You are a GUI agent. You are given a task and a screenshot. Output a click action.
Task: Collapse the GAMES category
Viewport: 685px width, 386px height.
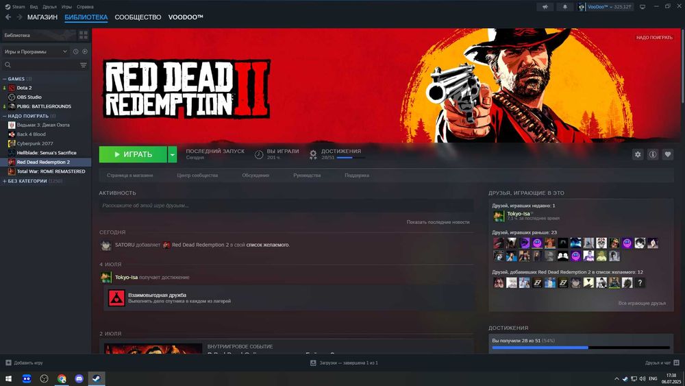point(5,79)
